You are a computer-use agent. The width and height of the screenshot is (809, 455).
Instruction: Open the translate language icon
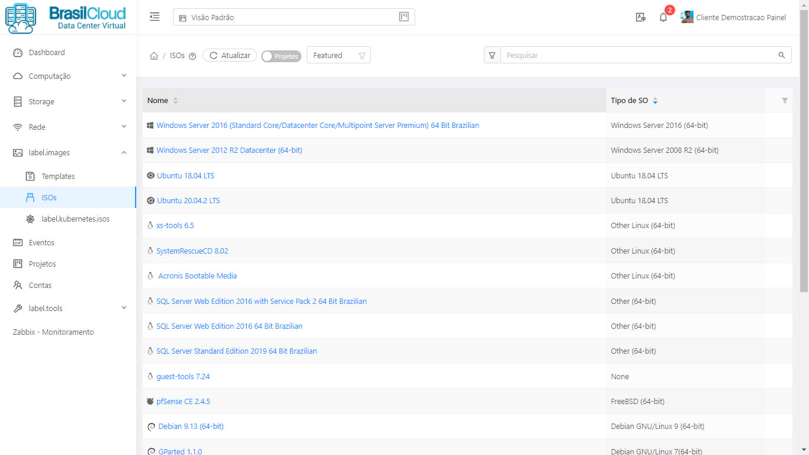pyautogui.click(x=640, y=17)
